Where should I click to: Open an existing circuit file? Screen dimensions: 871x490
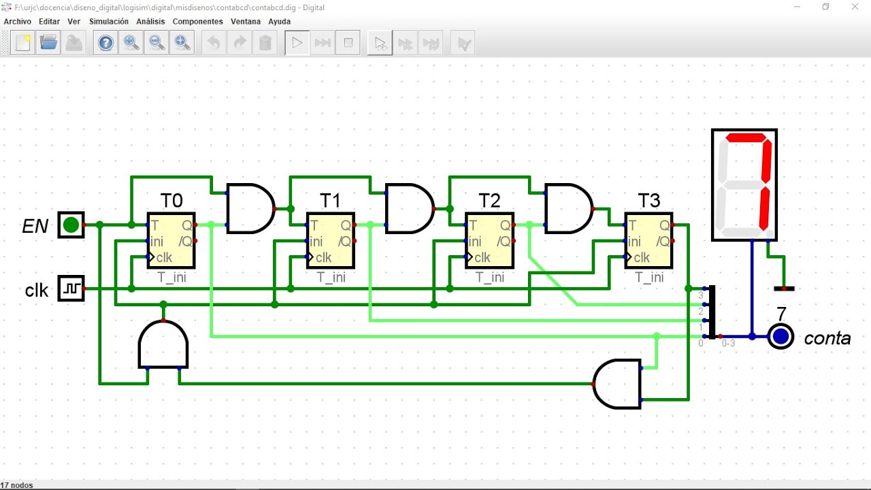(48, 43)
